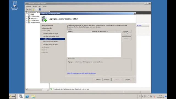Go to Configuración DNS IPv6 step
176x99 pixels.
(51, 45)
